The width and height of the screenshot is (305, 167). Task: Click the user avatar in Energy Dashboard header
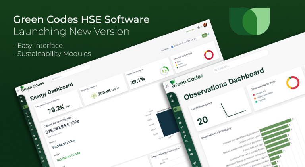(205, 25)
